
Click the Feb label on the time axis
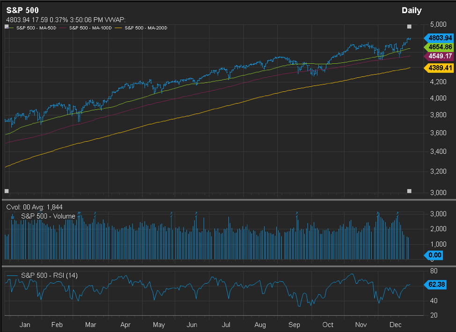(x=57, y=324)
